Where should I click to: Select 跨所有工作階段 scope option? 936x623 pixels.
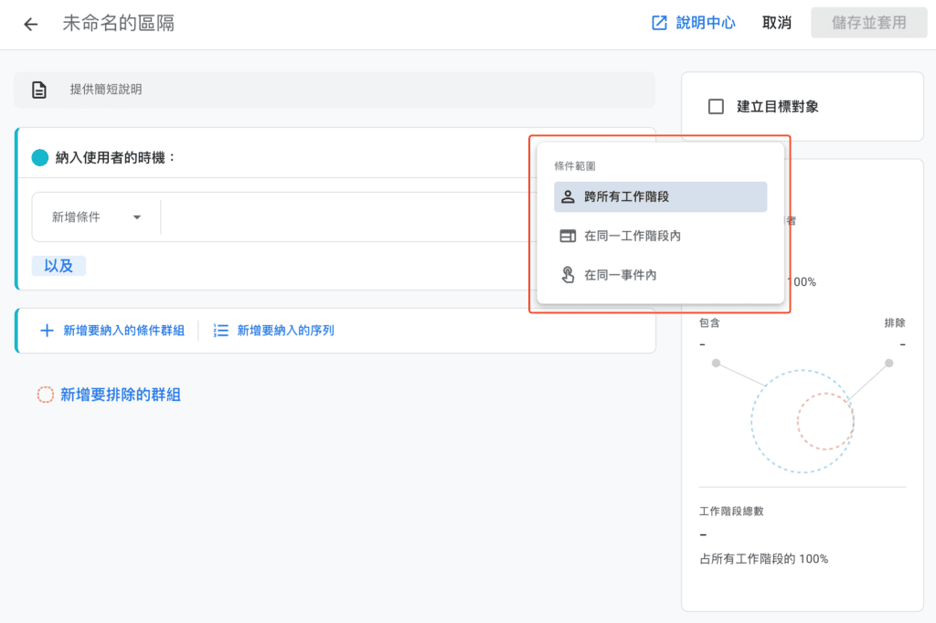[x=660, y=197]
